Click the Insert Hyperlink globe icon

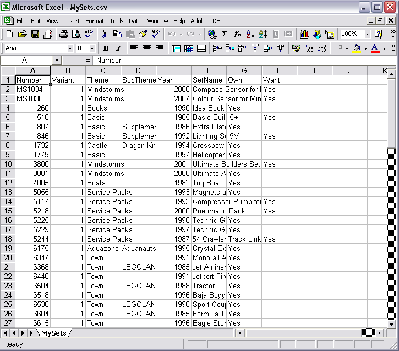212,34
